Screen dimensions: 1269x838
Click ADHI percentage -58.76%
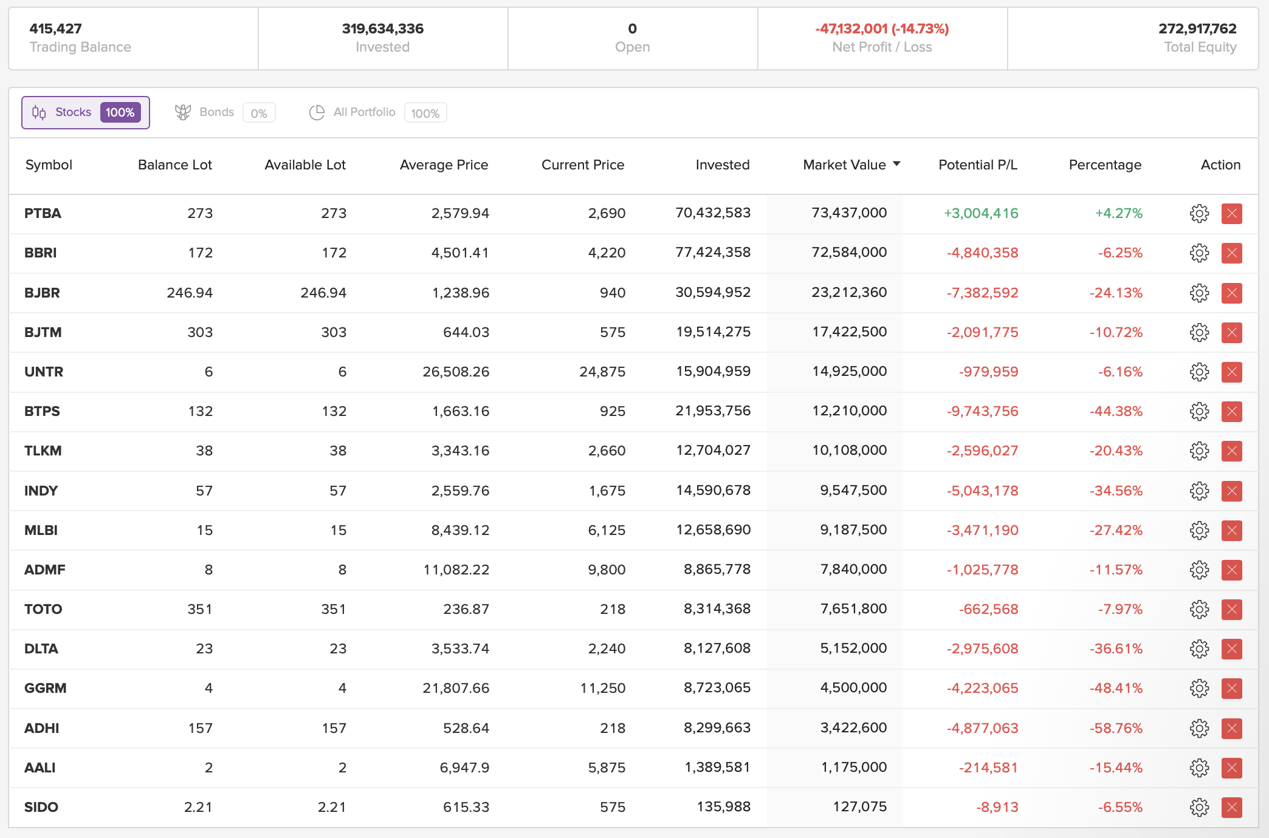coord(1116,728)
